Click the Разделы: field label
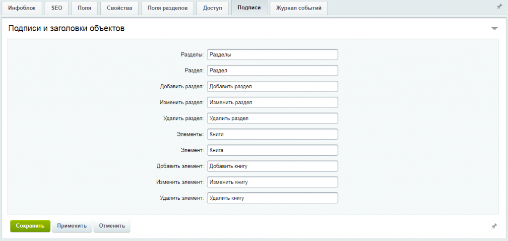 pyautogui.click(x=192, y=55)
